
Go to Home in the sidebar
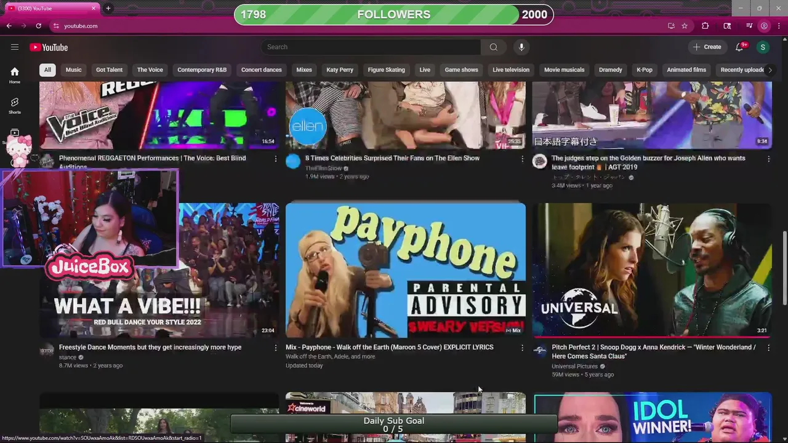15,75
